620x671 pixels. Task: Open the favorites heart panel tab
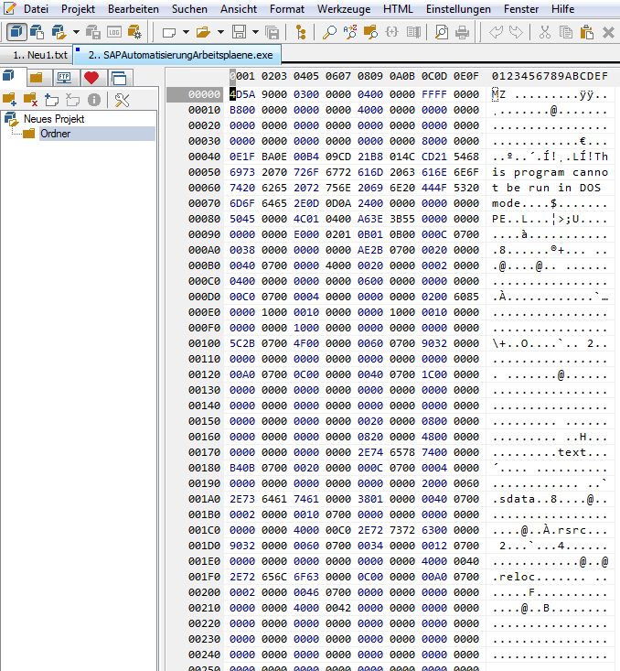click(91, 78)
